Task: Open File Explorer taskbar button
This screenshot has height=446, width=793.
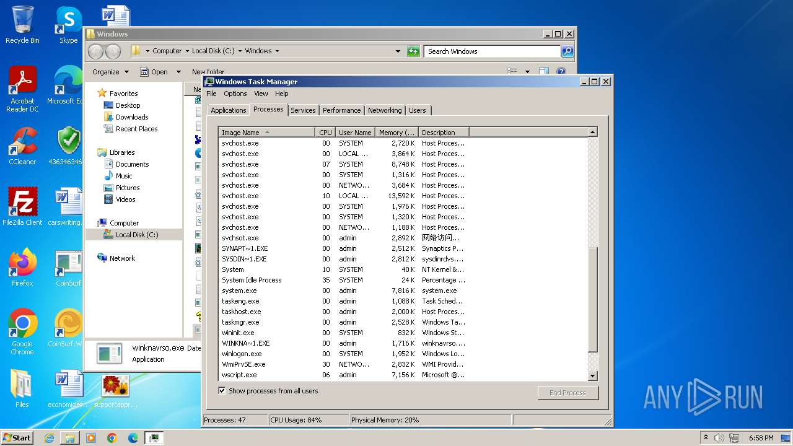Action: click(x=70, y=438)
